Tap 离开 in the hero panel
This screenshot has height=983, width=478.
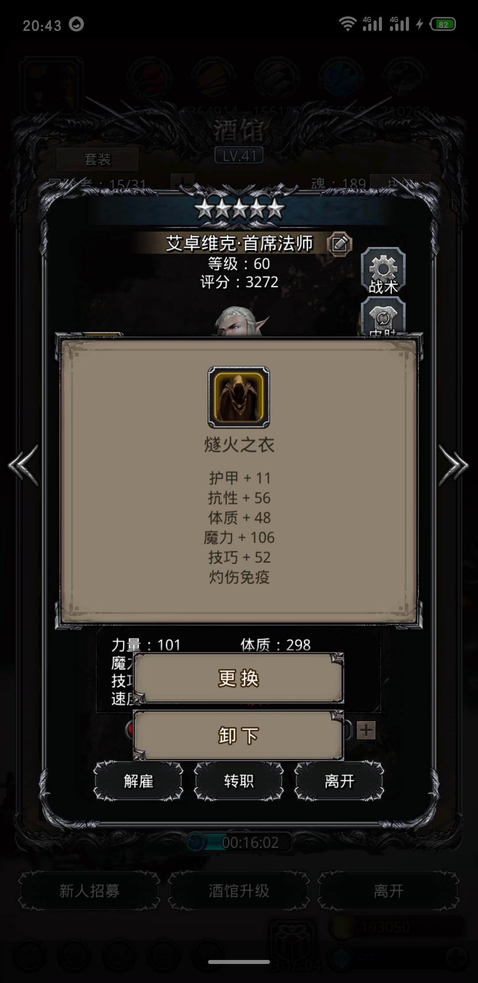click(339, 781)
